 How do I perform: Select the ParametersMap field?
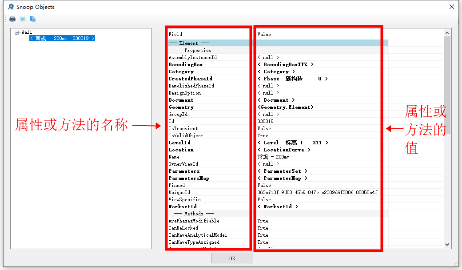click(x=189, y=178)
